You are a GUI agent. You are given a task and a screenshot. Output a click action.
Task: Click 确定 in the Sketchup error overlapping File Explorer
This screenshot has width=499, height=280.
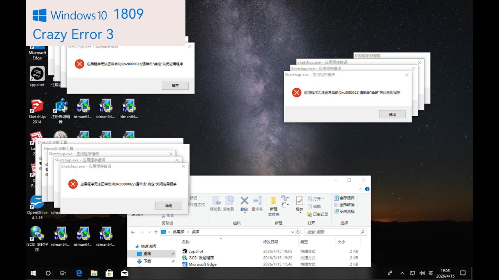coord(169,206)
